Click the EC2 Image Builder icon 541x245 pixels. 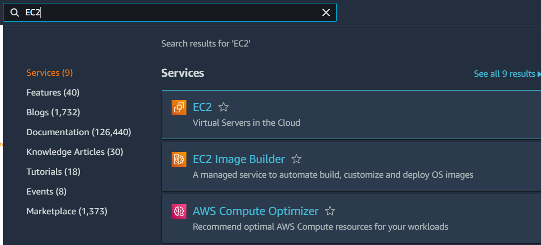coord(179,159)
